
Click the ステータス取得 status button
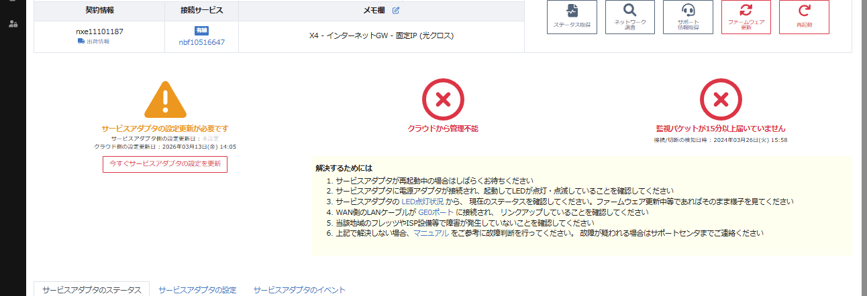572,17
